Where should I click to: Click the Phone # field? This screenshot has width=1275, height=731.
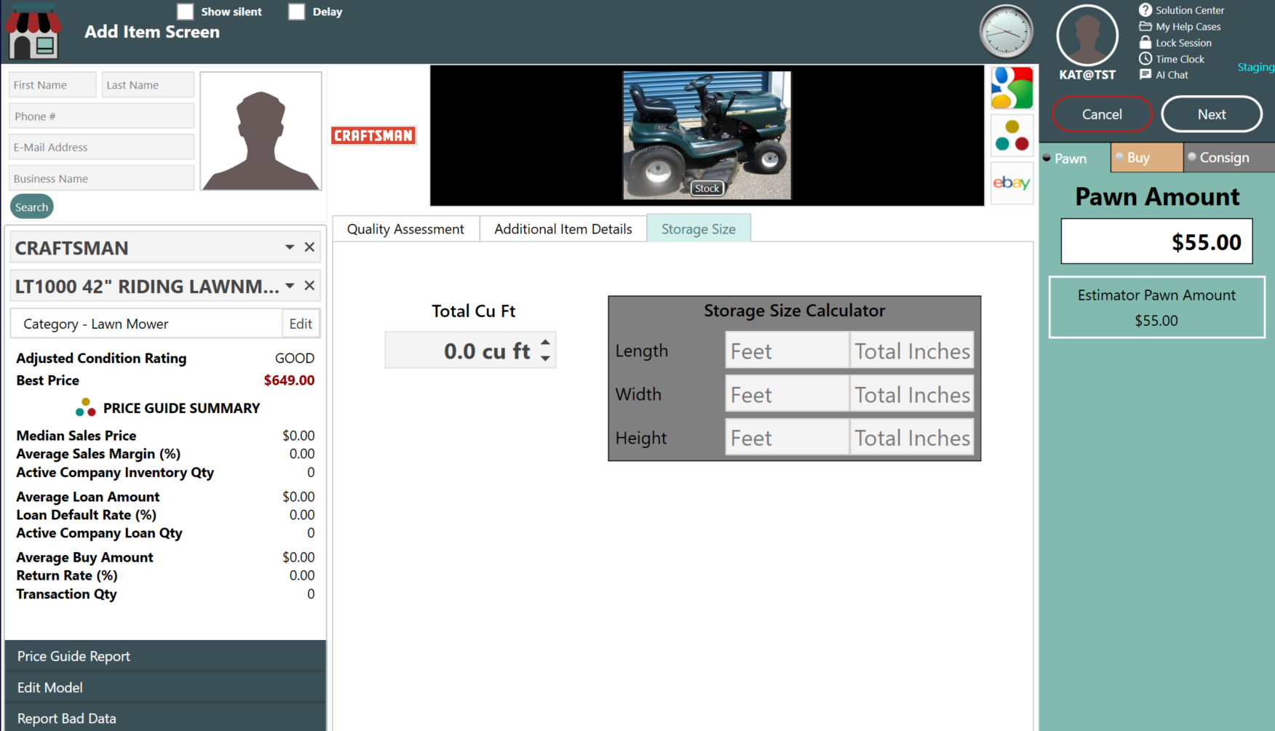(x=102, y=116)
